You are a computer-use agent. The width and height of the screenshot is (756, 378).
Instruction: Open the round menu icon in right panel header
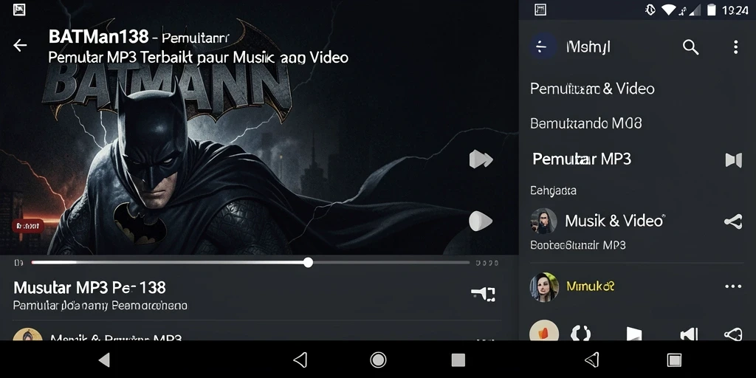543,47
